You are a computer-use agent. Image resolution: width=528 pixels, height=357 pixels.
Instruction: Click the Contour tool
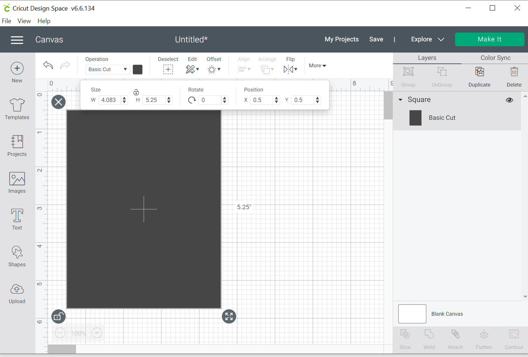pos(514,339)
